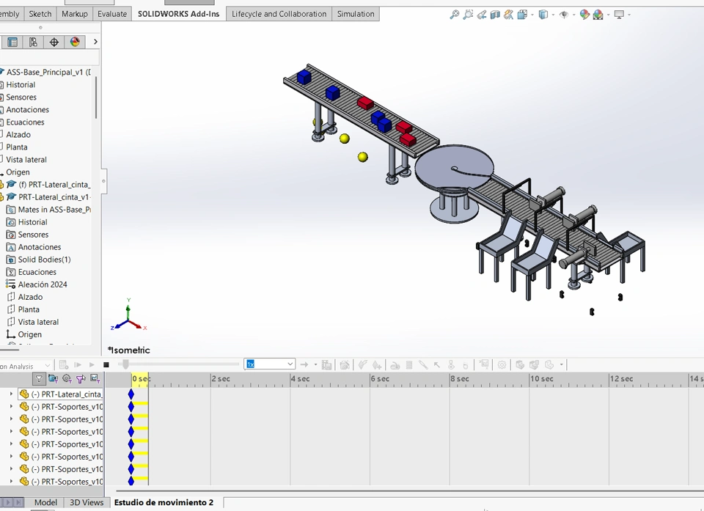704x511 pixels.
Task: Toggle the Filter Results icon
Action: point(95,379)
